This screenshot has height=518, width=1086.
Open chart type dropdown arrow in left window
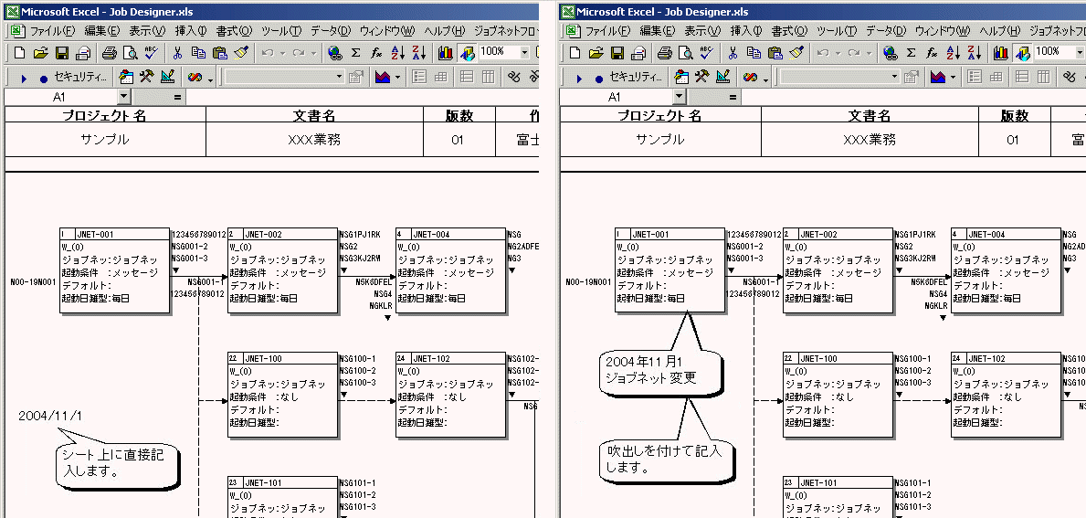398,78
